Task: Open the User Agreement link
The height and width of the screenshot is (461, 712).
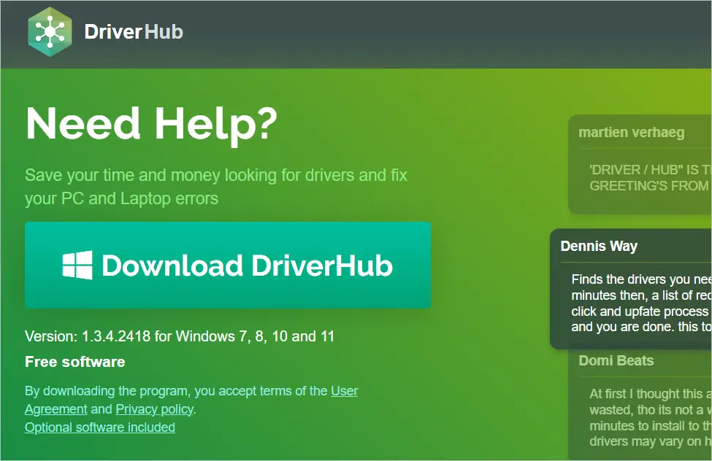Action: (x=191, y=400)
